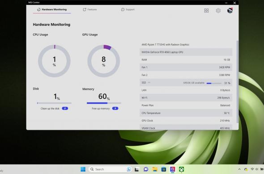
Task: Click the RAM 16 GB value
Action: tap(226, 60)
